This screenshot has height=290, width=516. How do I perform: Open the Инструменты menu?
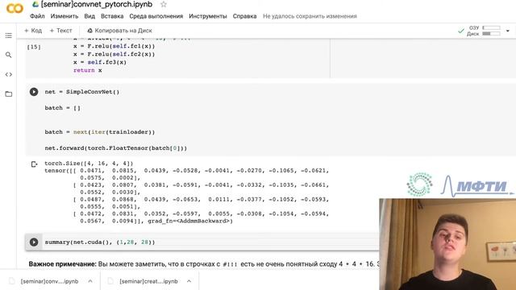(x=208, y=16)
